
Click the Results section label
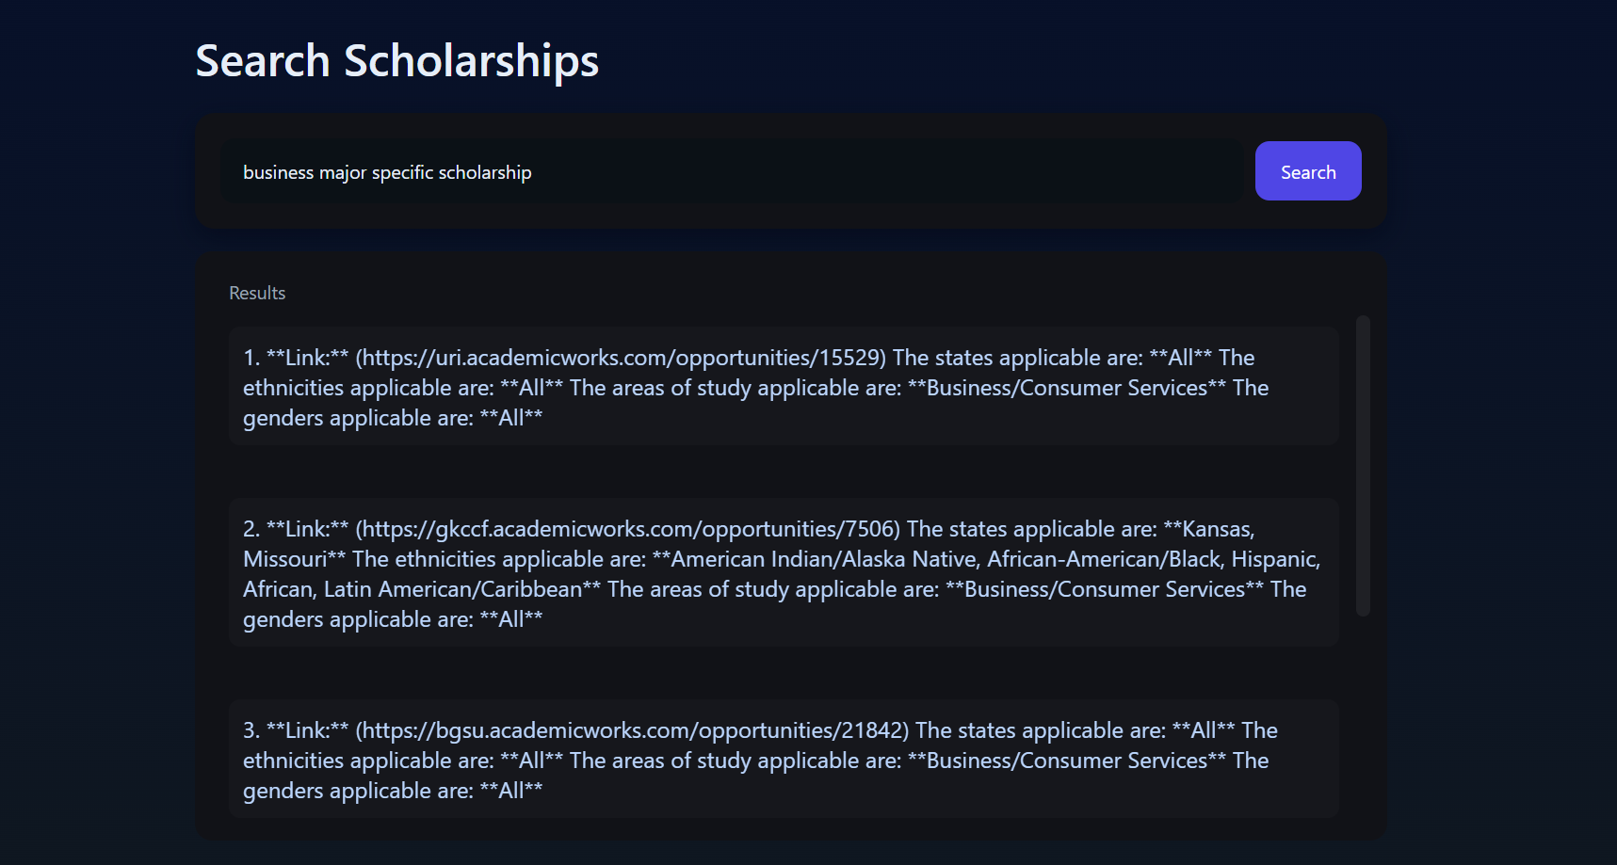coord(257,293)
